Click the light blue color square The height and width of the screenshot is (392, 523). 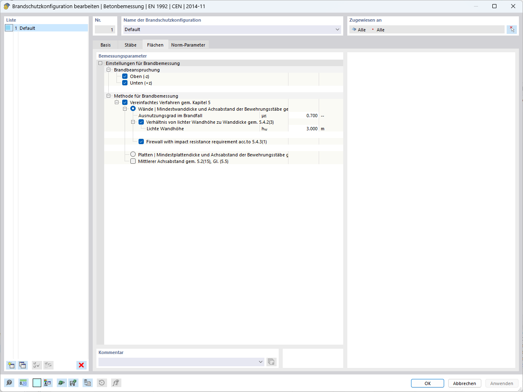click(37, 383)
